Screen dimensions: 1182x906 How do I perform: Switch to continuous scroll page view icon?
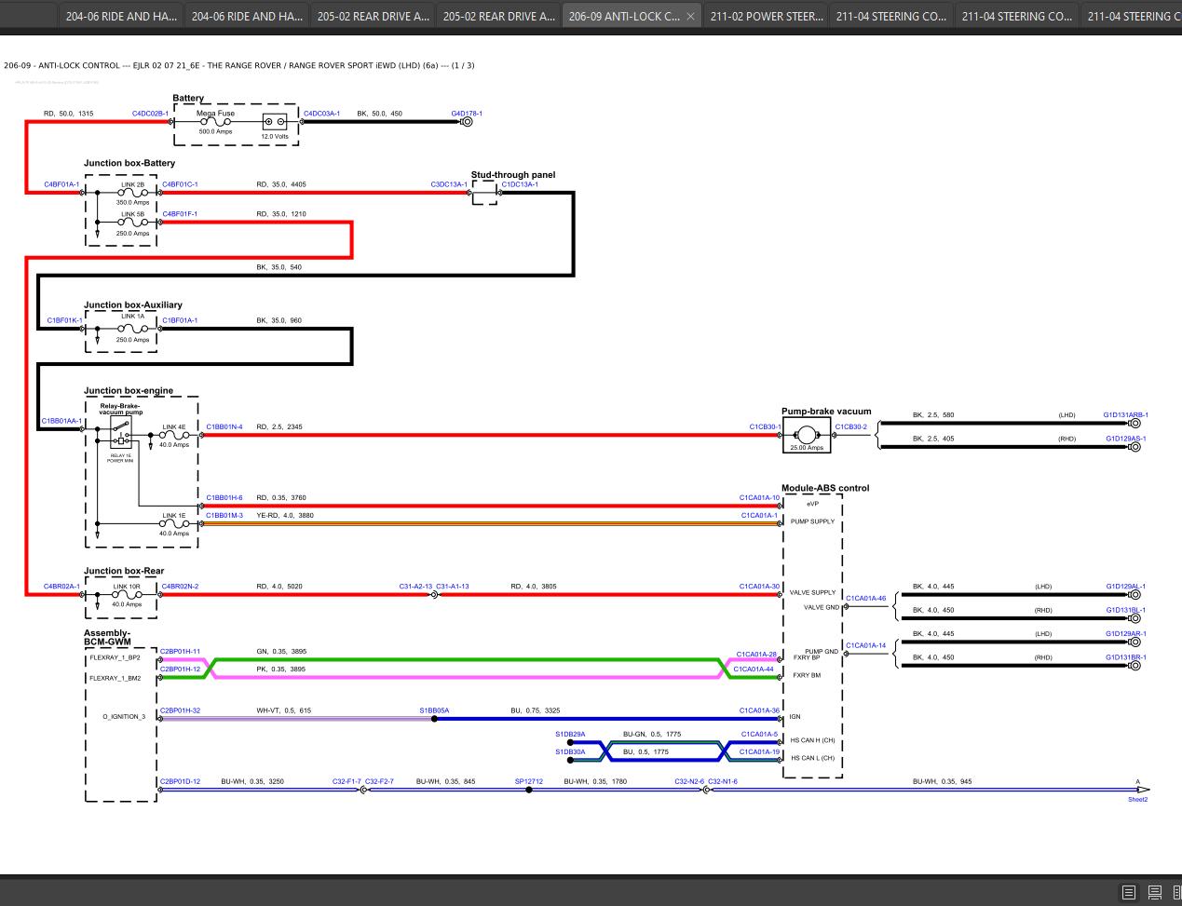coord(1154,892)
